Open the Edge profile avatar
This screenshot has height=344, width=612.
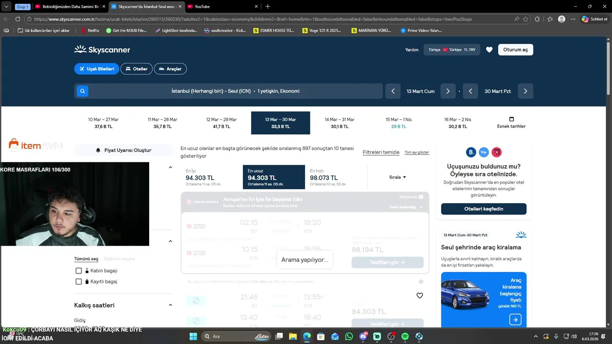coord(561,19)
